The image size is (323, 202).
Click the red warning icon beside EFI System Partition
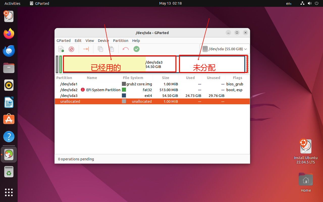pyautogui.click(x=83, y=90)
